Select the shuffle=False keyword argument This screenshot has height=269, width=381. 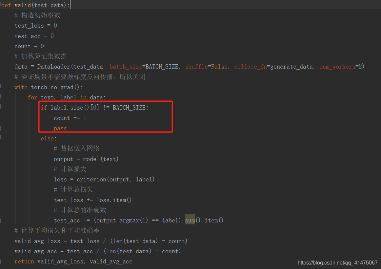207,66
